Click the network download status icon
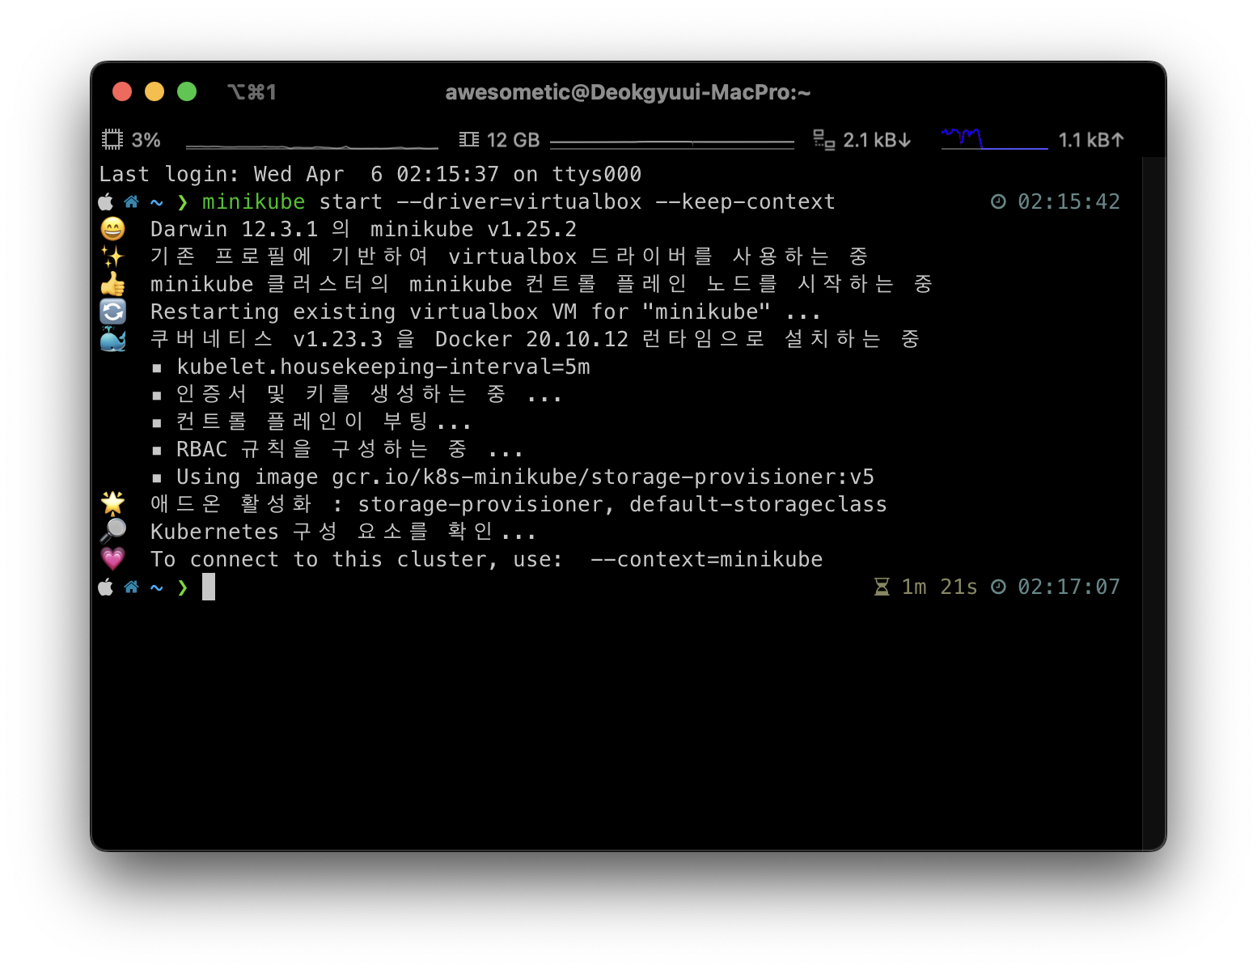This screenshot has width=1257, height=971. tap(823, 139)
